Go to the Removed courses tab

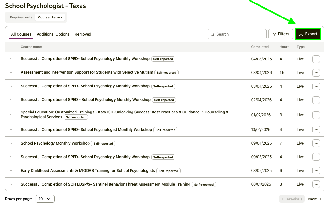coord(83,34)
